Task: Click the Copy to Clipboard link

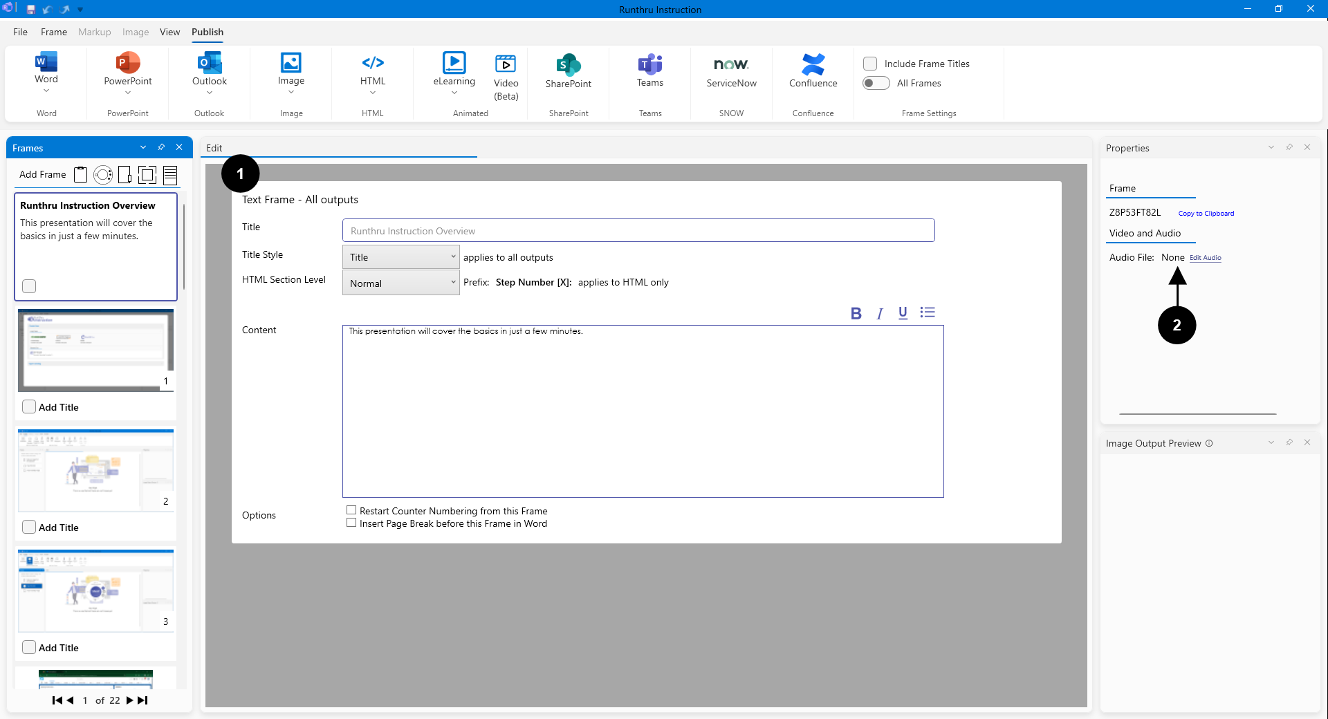Action: click(x=1206, y=214)
